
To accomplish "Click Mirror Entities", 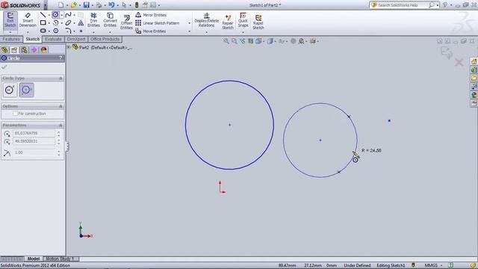I will 151,15.
